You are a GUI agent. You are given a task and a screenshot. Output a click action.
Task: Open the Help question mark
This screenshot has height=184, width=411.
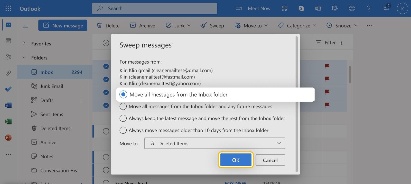point(369,8)
